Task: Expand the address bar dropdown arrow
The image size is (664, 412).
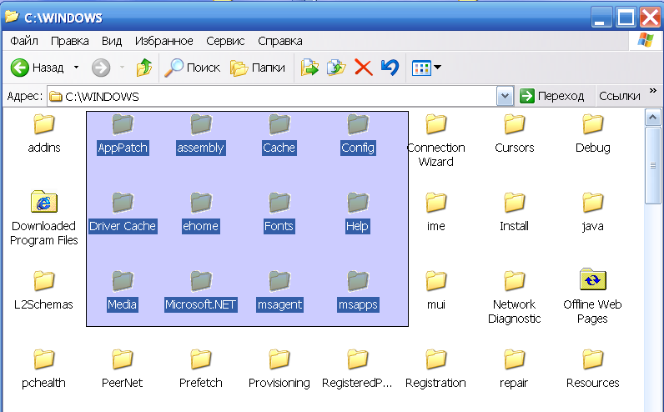Action: coord(505,96)
